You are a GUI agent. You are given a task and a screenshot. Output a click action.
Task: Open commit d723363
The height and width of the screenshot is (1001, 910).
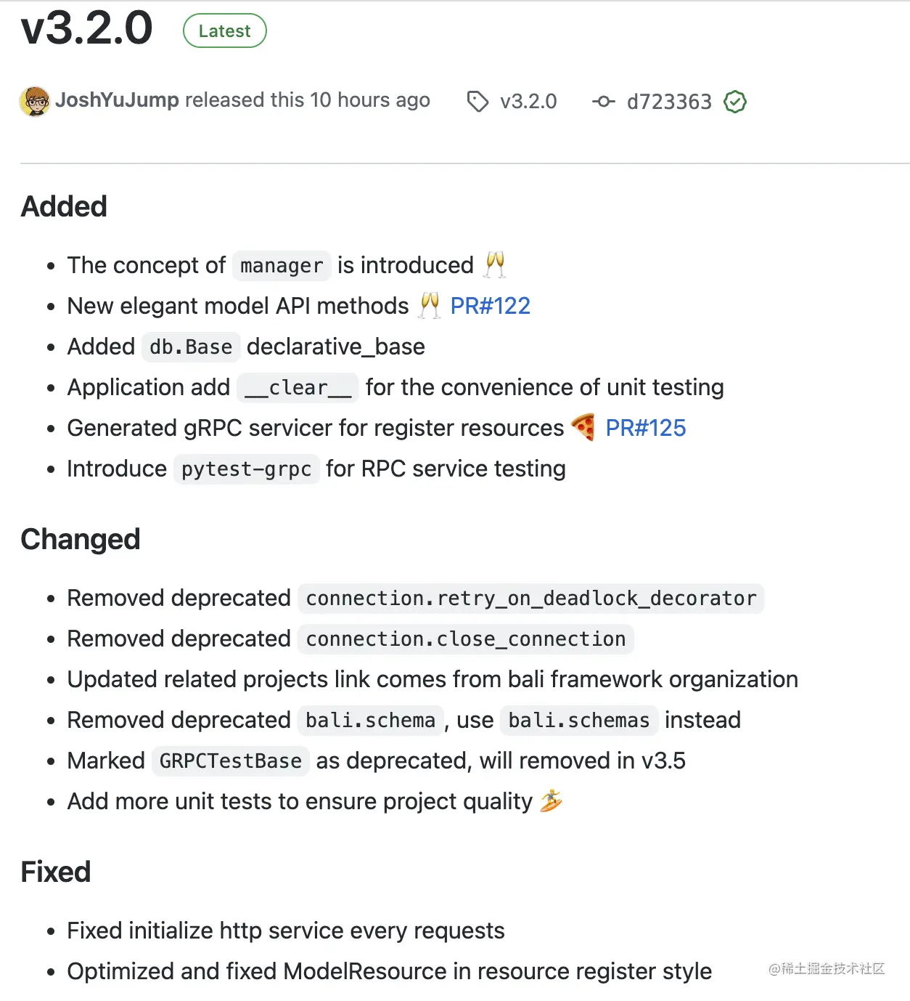pos(669,102)
